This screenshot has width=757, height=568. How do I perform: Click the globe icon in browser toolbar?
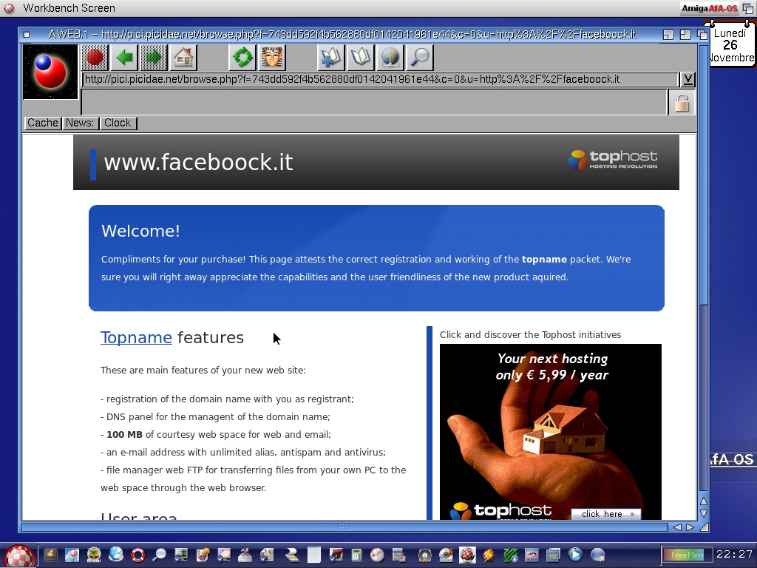pos(390,58)
